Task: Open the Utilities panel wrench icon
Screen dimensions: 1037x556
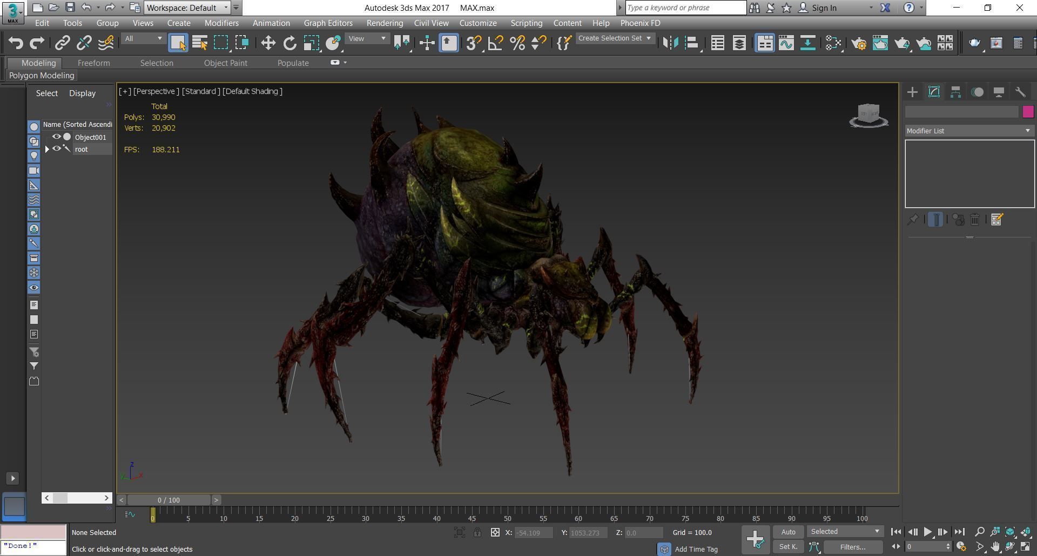Action: [1020, 92]
